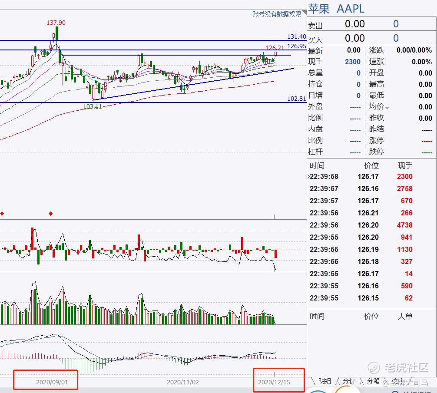Switch to the 明细 tab
This screenshot has width=437, height=393.
[324, 381]
